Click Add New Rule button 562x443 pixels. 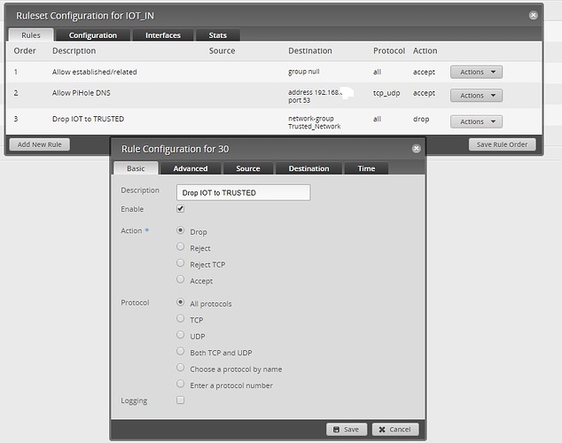39,144
